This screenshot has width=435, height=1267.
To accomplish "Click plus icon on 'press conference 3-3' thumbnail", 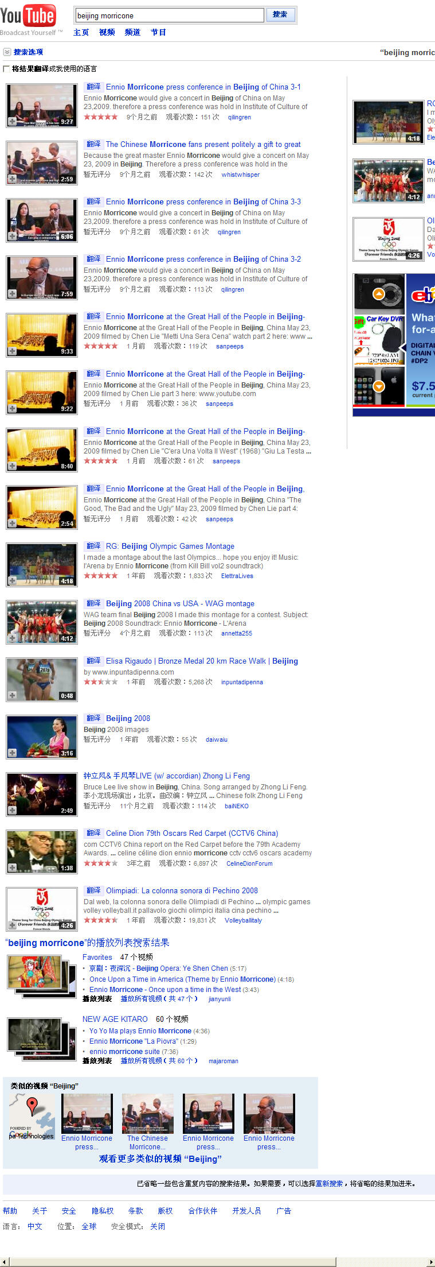I will tap(12, 237).
